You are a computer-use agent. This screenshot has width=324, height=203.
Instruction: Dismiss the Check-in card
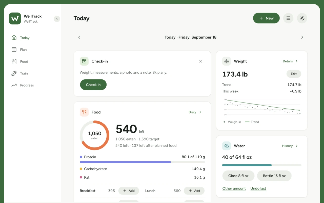pyautogui.click(x=200, y=61)
